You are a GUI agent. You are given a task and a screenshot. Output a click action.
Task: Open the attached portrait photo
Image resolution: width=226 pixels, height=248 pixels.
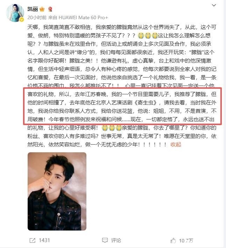(57, 191)
